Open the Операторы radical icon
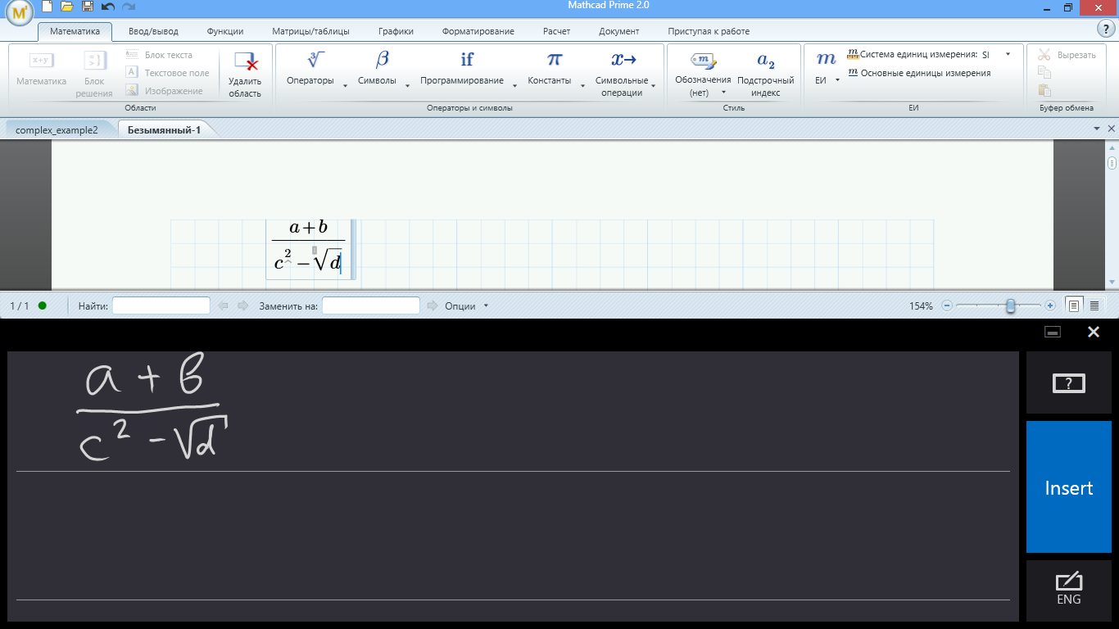 pos(316,60)
